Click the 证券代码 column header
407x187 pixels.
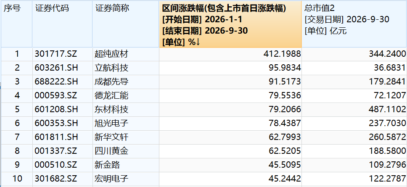tap(62, 24)
